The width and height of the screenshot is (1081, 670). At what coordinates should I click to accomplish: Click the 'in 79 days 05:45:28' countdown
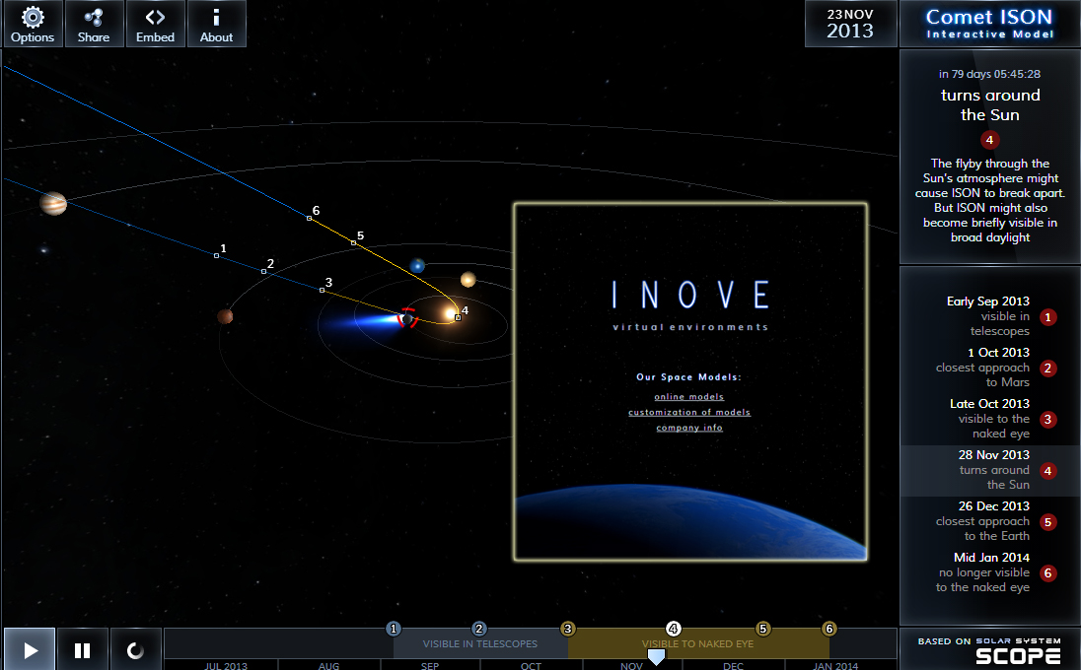tap(989, 74)
